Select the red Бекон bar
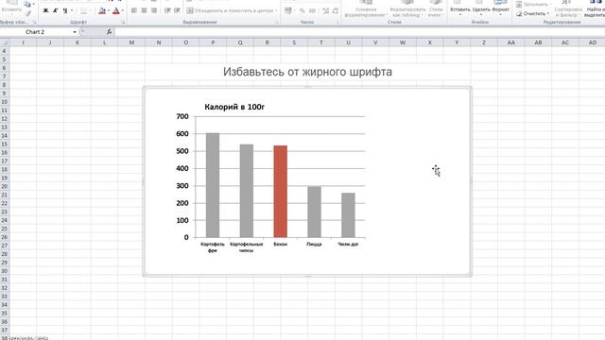The image size is (605, 340). 281,191
